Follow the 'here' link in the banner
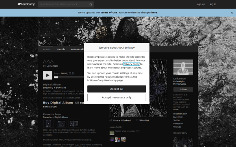 [x=154, y=13]
